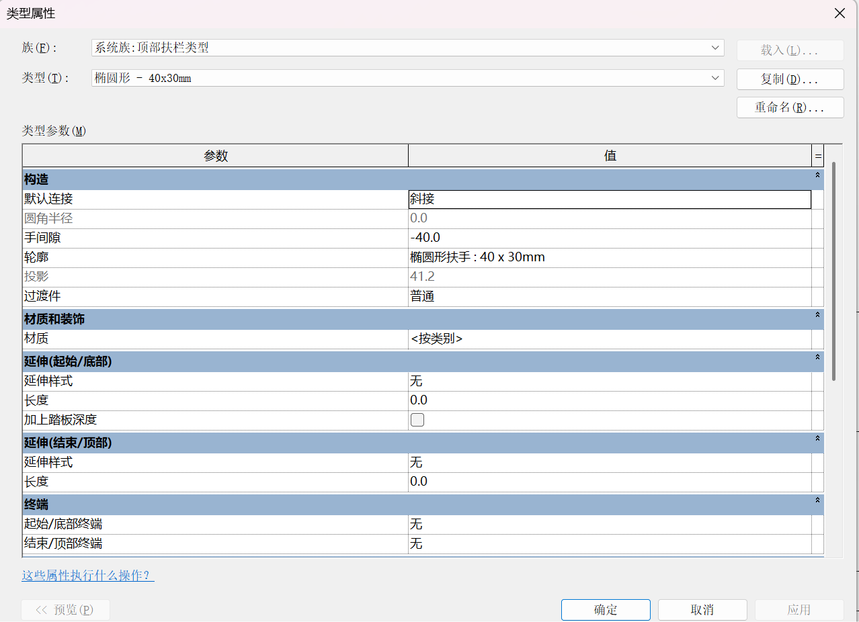The image size is (859, 622).
Task: Click the 复制(D)... button
Action: (x=790, y=79)
